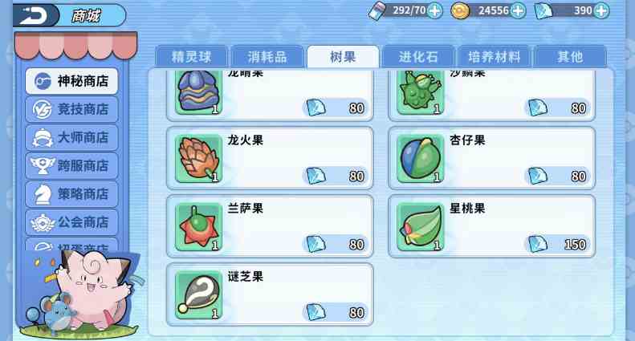The height and width of the screenshot is (341, 635).
Task: Open the 其他 tab
Action: [570, 57]
